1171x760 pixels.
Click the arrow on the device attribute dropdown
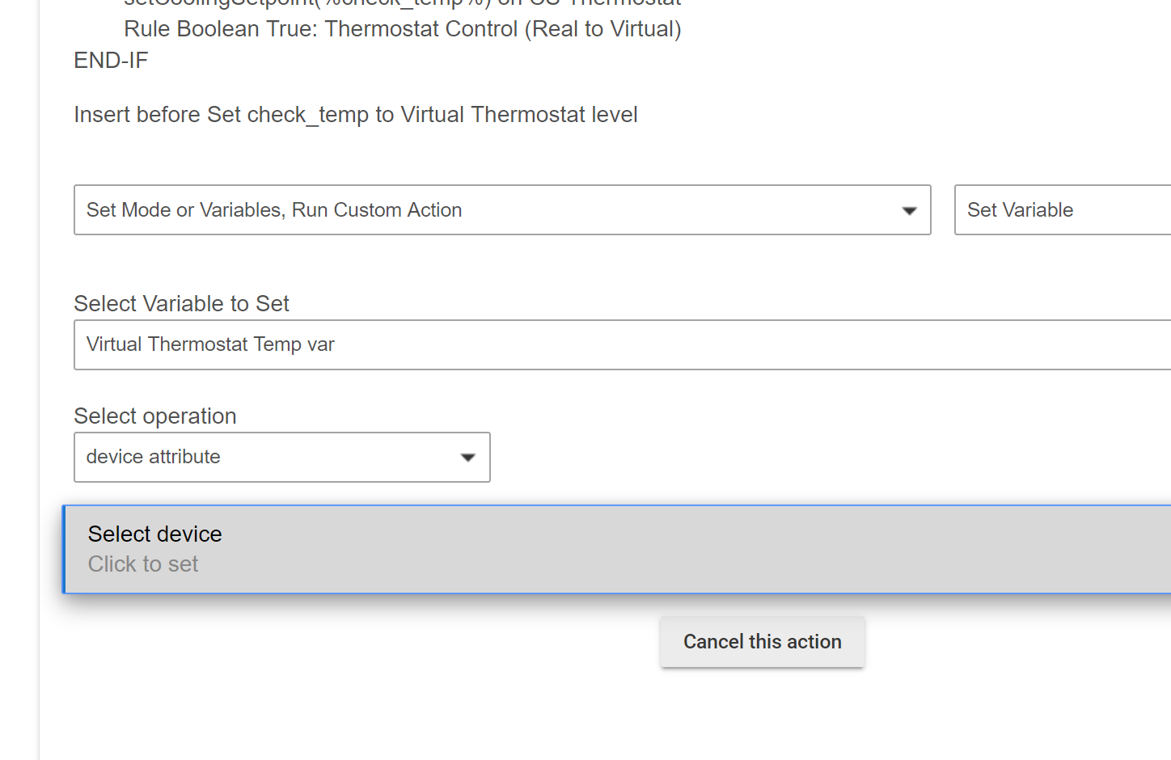(467, 458)
